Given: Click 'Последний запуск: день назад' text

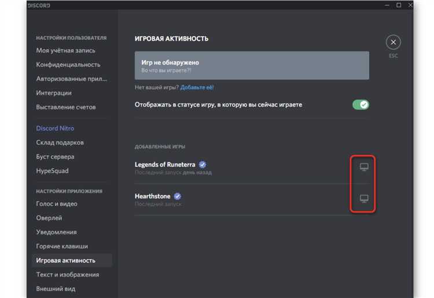Looking at the screenshot, I should pyautogui.click(x=173, y=173).
